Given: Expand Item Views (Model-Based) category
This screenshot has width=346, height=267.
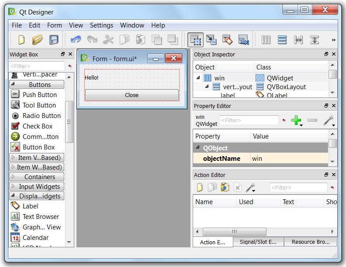Looking at the screenshot, I should [37, 158].
